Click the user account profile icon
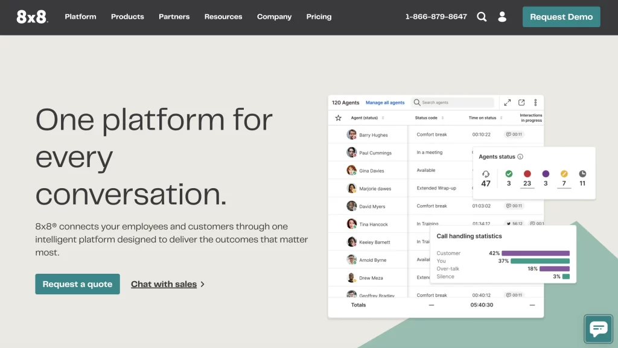618x348 pixels. [502, 17]
